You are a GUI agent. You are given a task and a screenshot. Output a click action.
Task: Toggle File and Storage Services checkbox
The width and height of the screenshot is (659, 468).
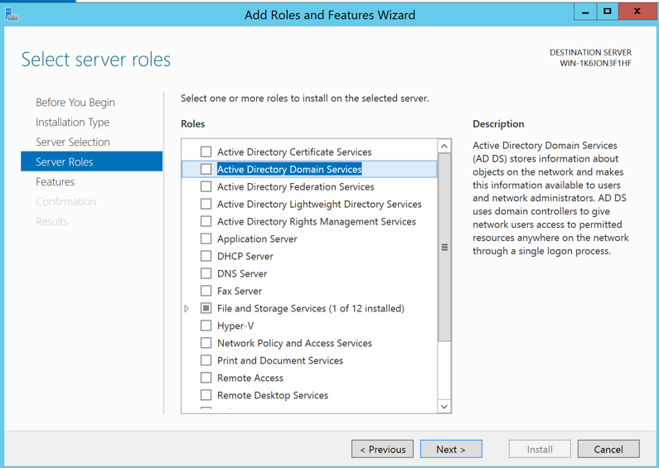click(206, 308)
